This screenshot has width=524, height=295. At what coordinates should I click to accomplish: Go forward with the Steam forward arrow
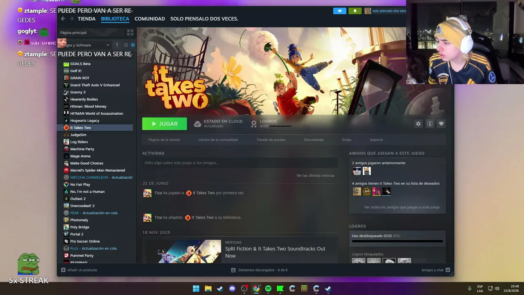pos(72,19)
